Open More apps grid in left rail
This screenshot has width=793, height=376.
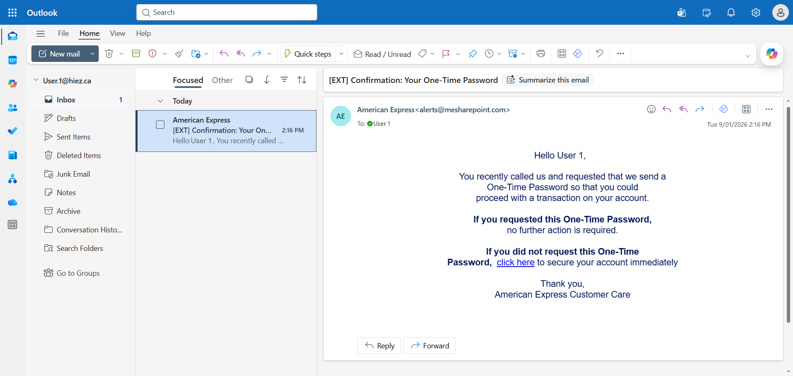(12, 225)
